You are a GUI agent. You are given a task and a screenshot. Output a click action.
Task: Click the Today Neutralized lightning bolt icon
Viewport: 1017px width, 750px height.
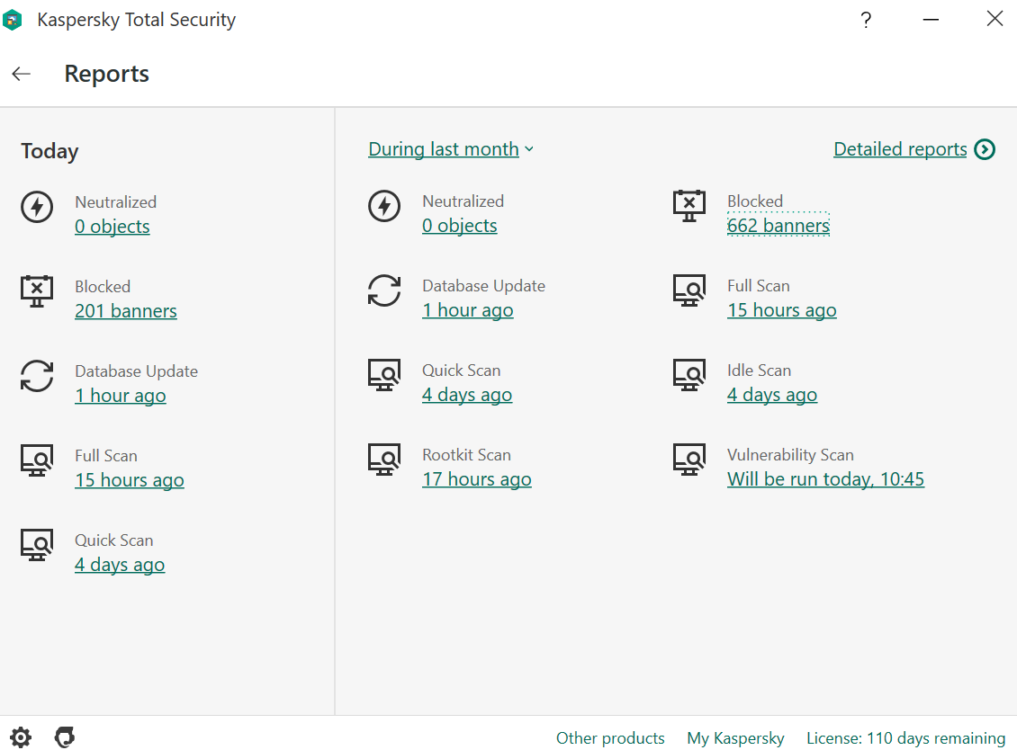coord(37,209)
